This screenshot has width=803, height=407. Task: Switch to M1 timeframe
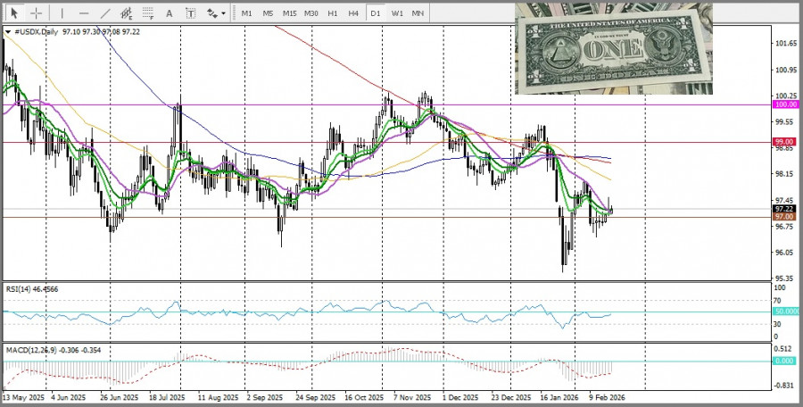pos(246,13)
